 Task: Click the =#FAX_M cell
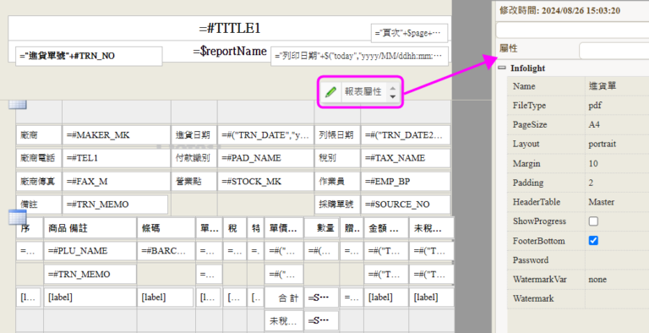117,182
